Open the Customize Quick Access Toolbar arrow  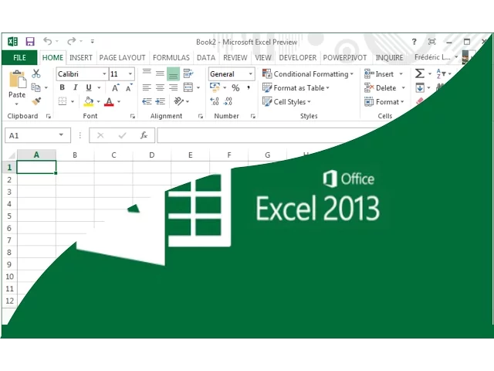93,41
